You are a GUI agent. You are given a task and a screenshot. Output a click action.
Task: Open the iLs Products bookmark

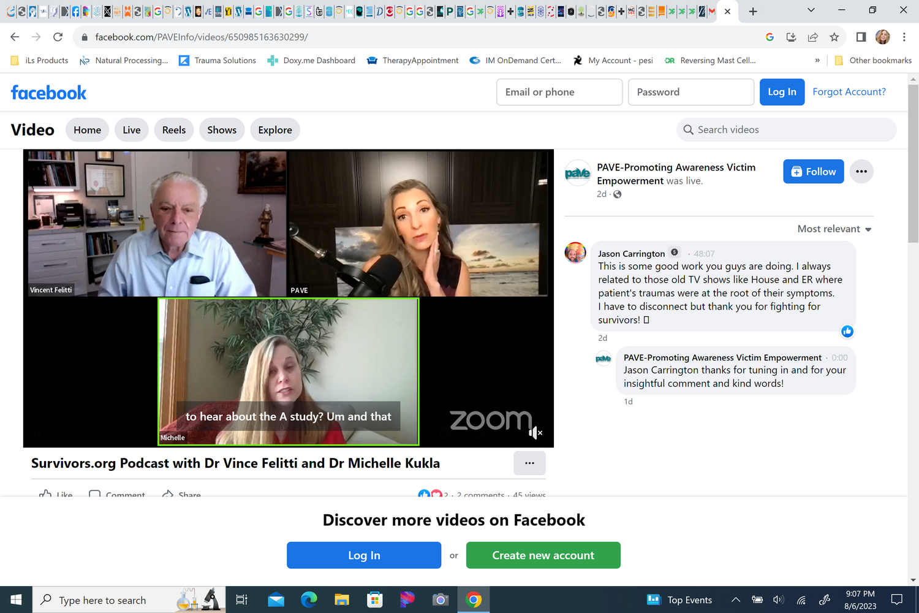pos(40,61)
